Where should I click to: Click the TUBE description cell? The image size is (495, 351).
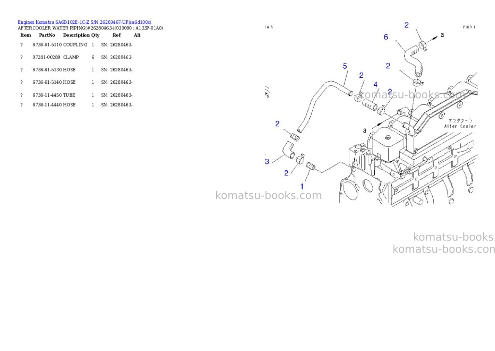coord(69,95)
